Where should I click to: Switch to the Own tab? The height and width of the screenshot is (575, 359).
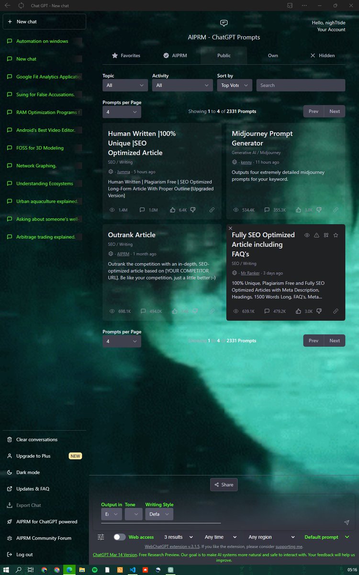(273, 56)
